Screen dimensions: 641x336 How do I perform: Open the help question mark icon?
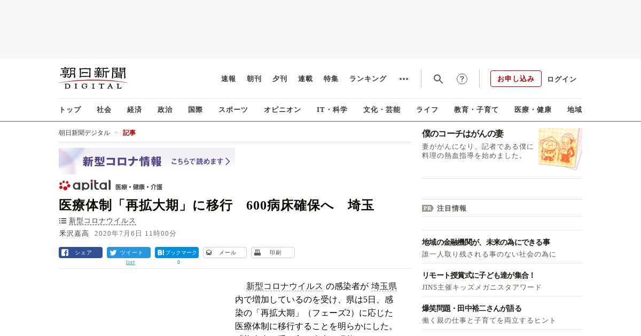click(x=462, y=79)
